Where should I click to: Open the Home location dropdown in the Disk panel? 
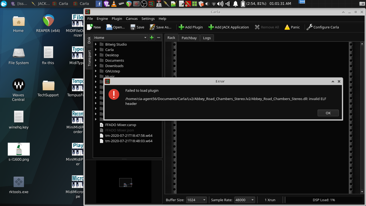click(x=120, y=38)
